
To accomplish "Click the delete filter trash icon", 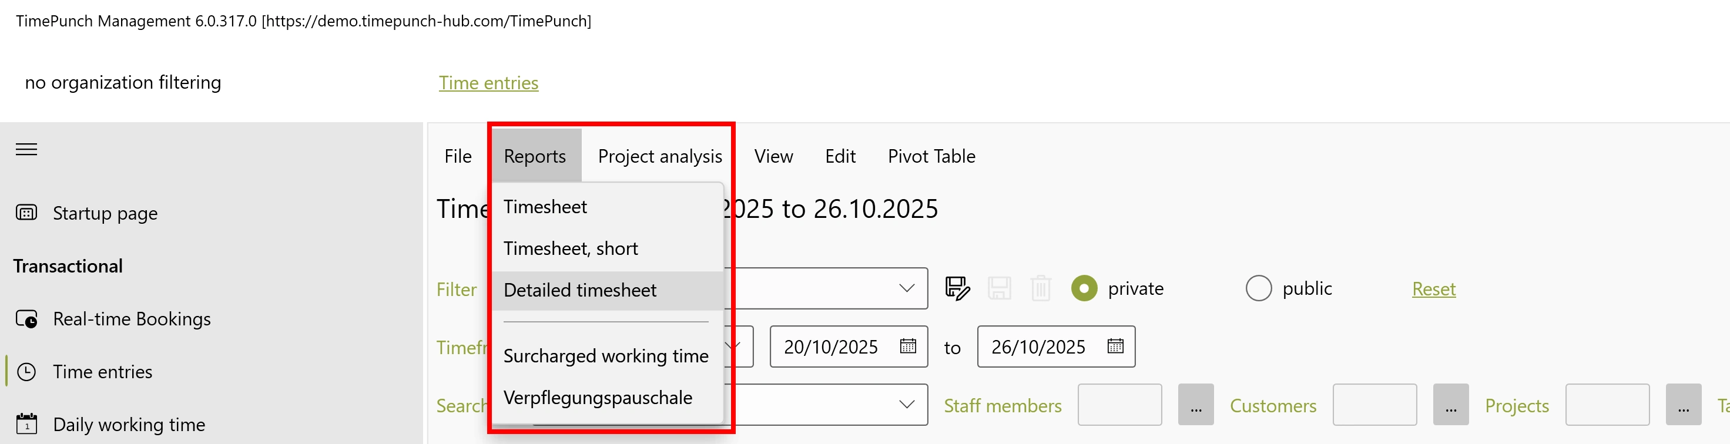I will [x=1040, y=288].
